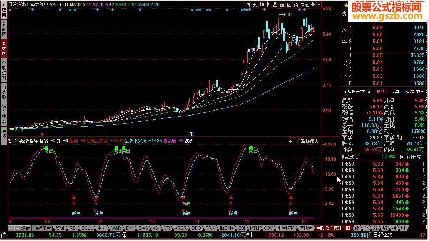Click the 叠 overlay toolbar button
This screenshot has height=241, width=429.
pos(275,5)
